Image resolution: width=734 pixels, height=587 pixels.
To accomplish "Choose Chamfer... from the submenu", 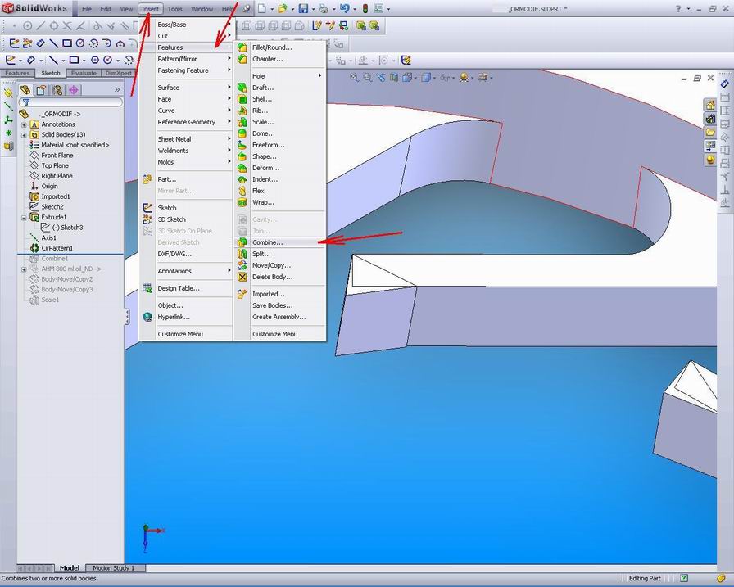I will 267,59.
